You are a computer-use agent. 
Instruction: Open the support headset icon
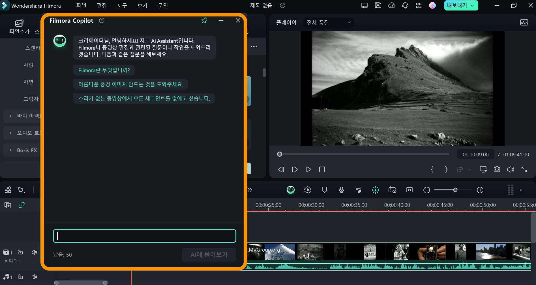[405, 5]
